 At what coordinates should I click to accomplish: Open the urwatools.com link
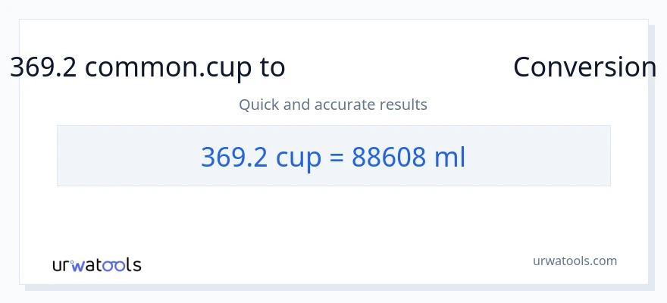click(575, 261)
